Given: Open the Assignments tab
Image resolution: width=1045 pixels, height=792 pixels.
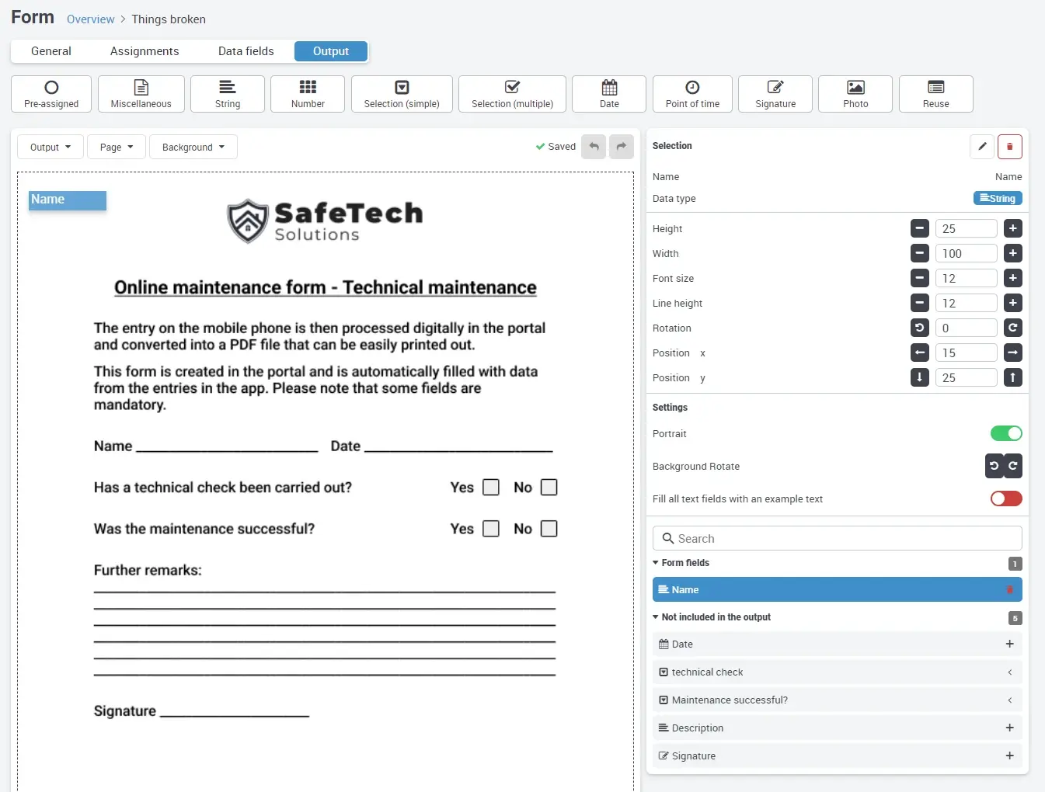Looking at the screenshot, I should tap(145, 51).
